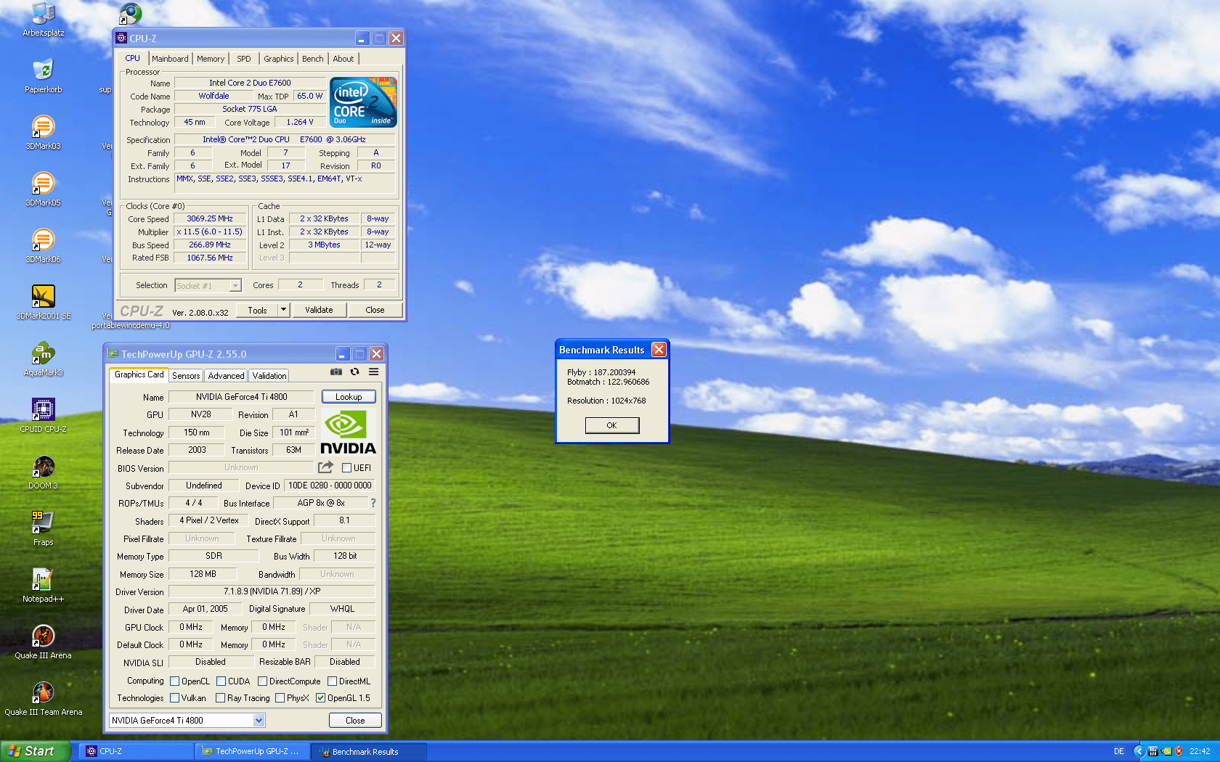This screenshot has height=762, width=1220.
Task: Select the AquaMark3 desktop icon
Action: point(44,359)
